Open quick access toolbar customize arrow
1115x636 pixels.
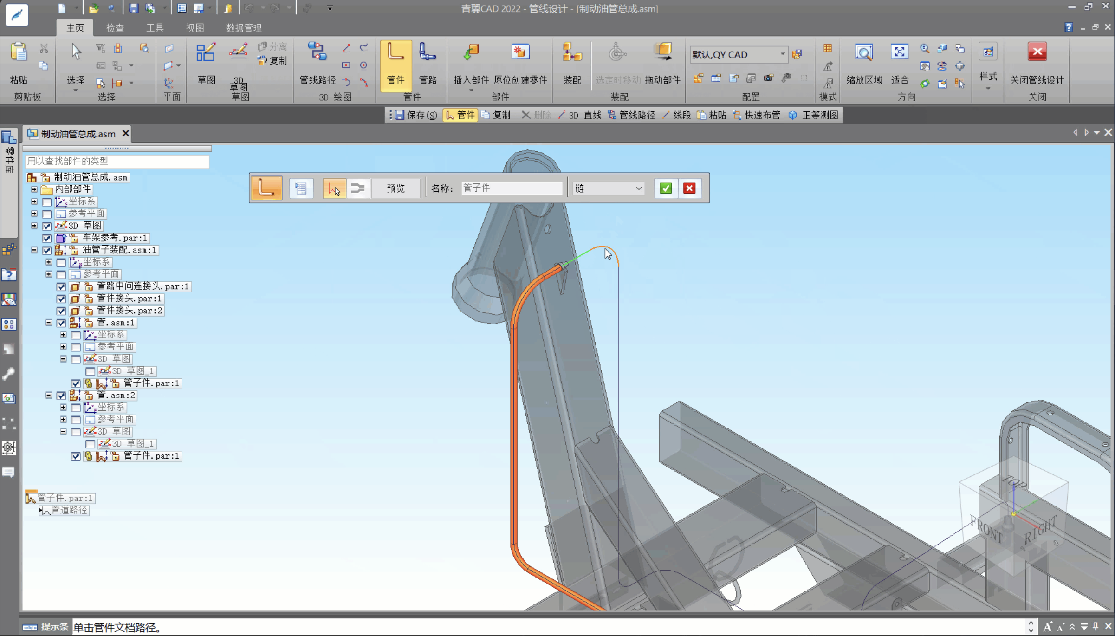330,8
